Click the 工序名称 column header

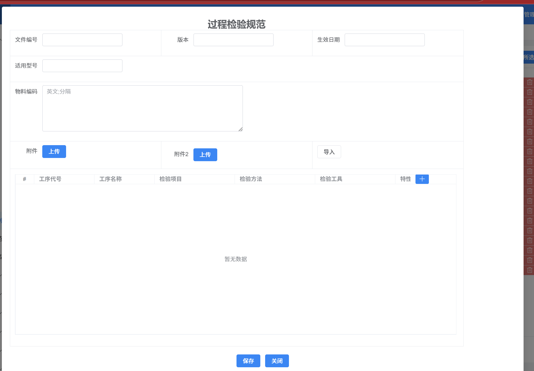[x=110, y=179]
